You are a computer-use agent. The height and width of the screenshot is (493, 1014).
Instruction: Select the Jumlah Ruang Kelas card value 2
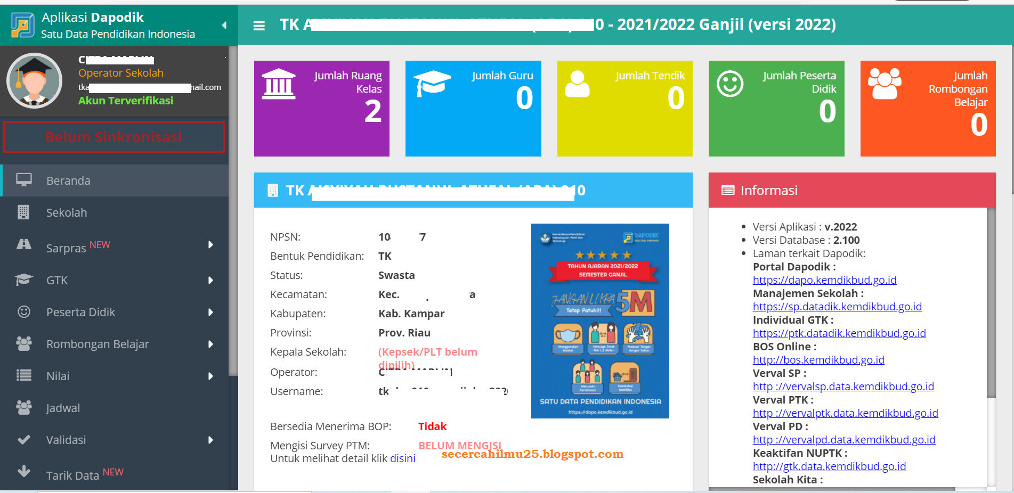373,111
